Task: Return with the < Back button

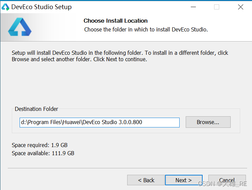Action: point(146,180)
